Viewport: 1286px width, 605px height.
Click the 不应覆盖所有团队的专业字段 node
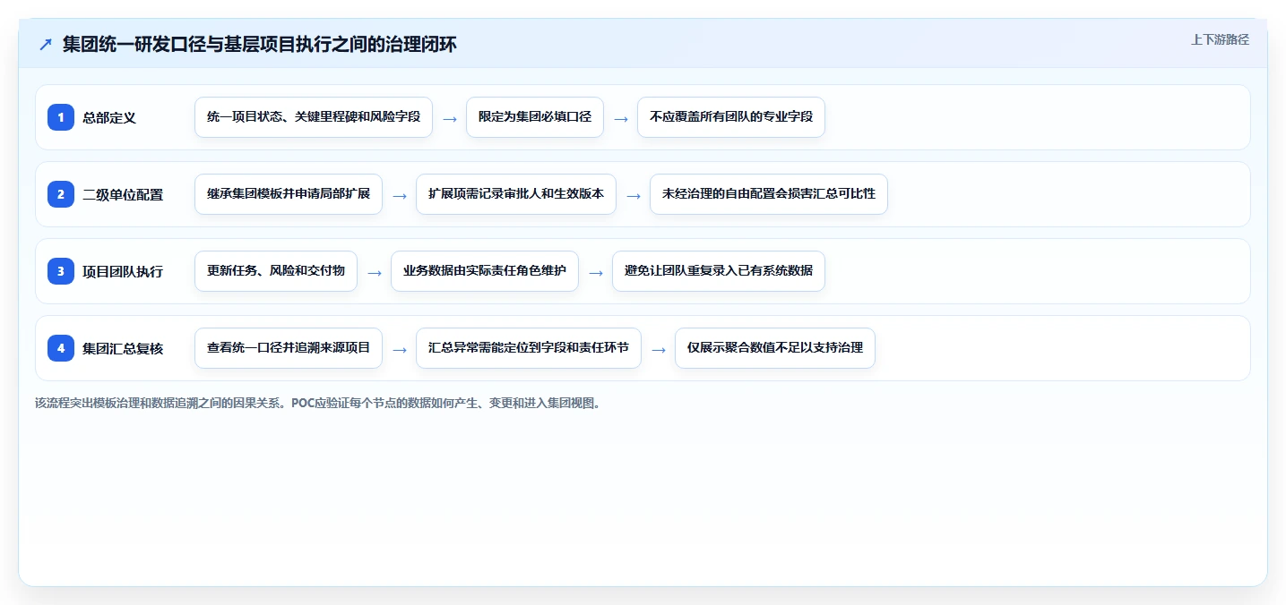731,117
